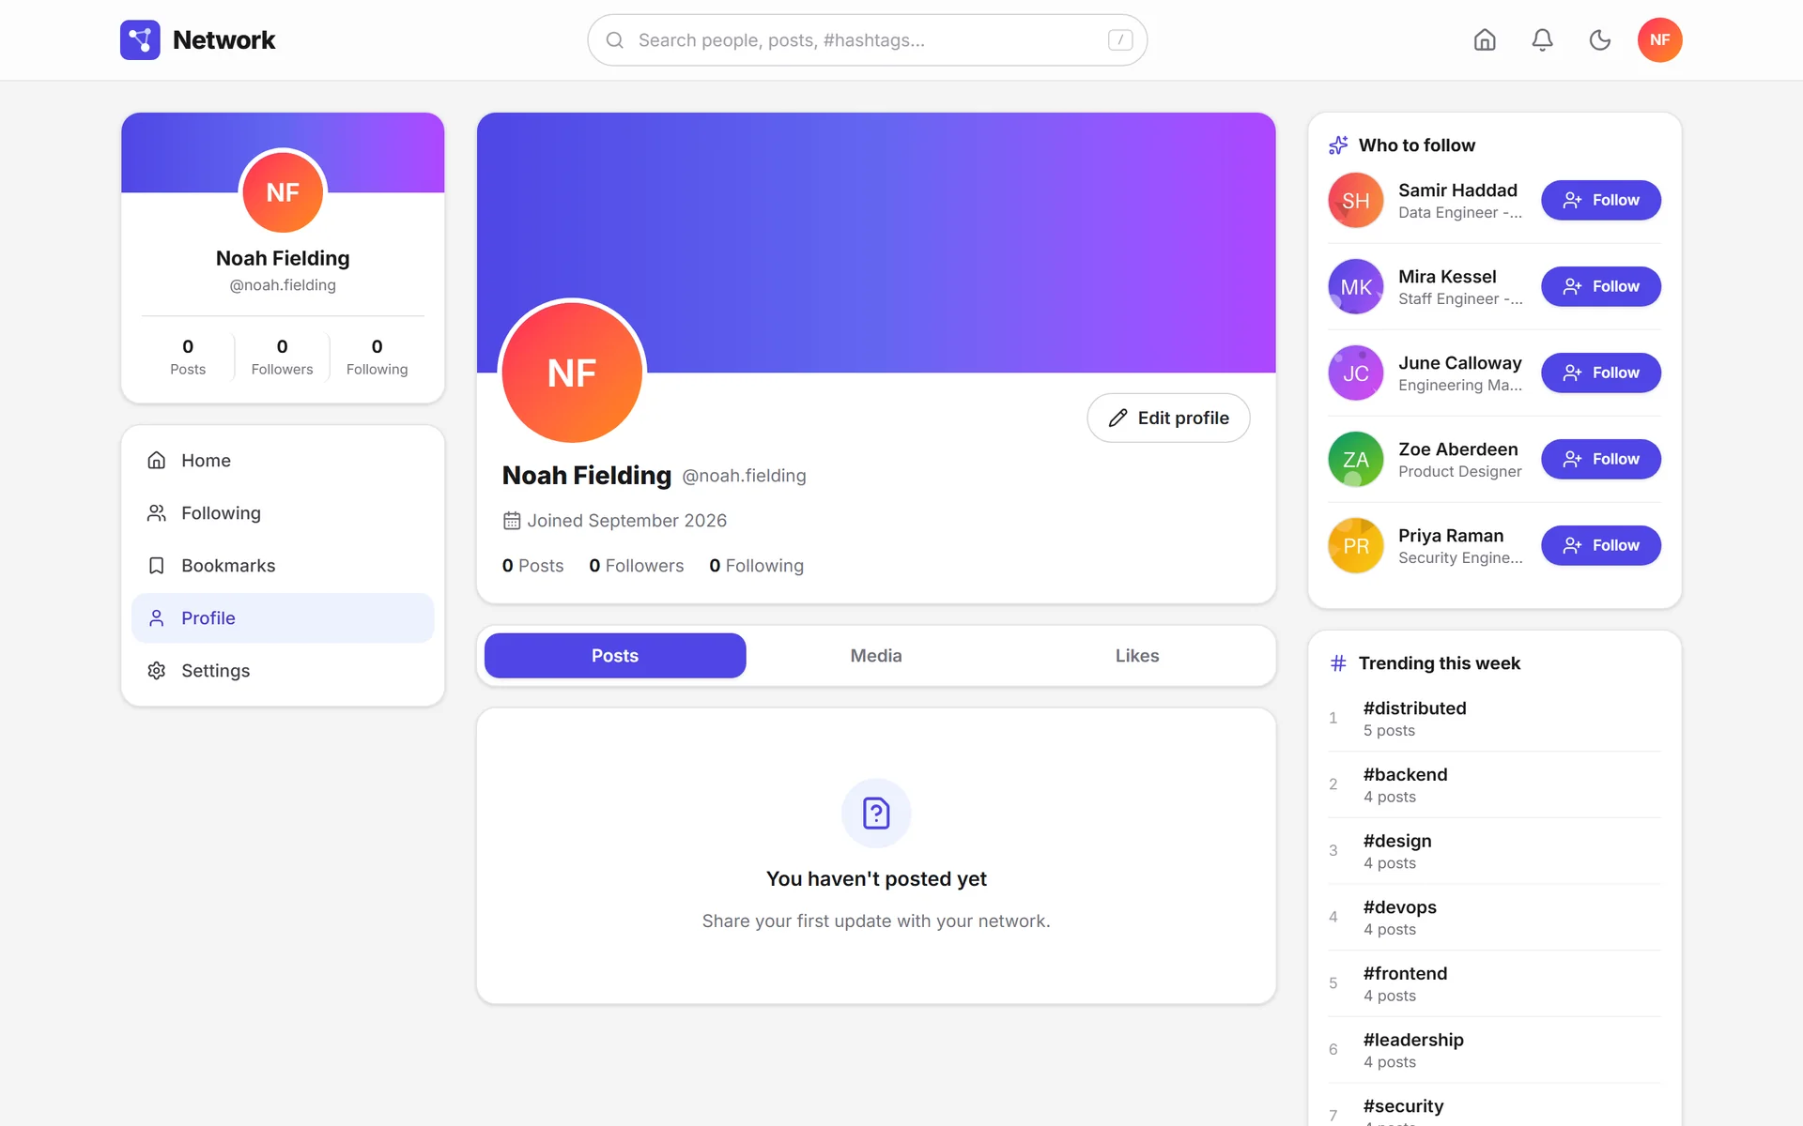Click 0 Following in profile header
The image size is (1803, 1126).
(756, 566)
